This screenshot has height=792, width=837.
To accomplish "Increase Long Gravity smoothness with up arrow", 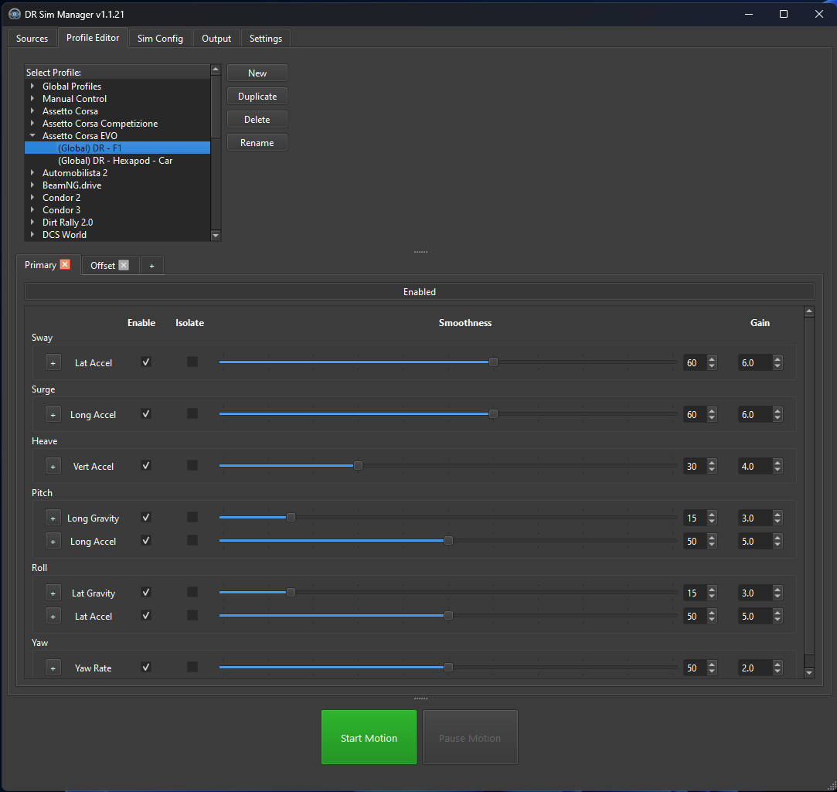I will point(712,515).
